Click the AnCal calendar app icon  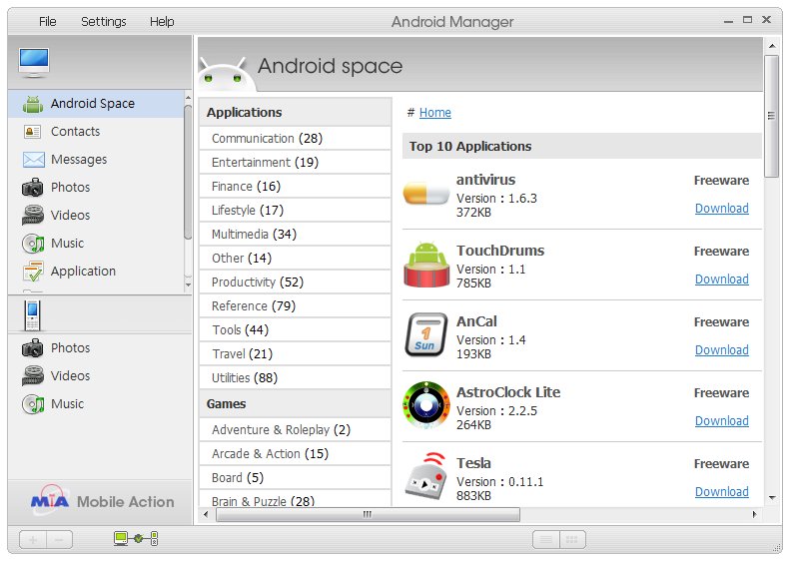[x=426, y=335]
